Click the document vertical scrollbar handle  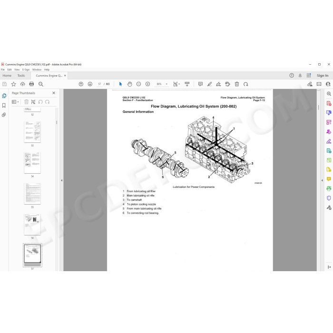319,107
